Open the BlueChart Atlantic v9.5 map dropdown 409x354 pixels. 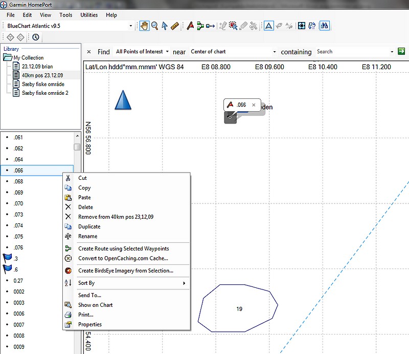click(x=131, y=26)
